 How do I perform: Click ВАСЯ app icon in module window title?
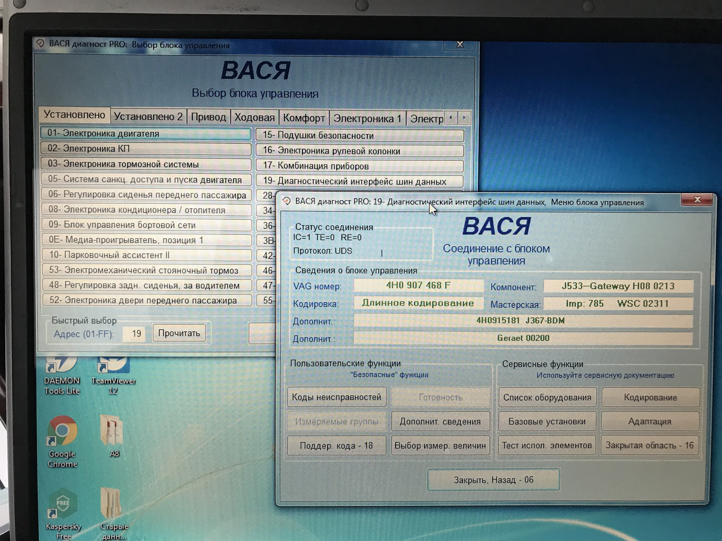coord(287,201)
